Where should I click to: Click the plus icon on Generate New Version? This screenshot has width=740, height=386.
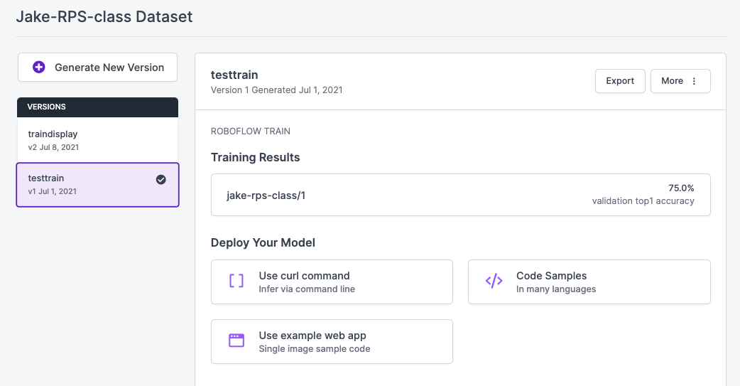coord(39,68)
